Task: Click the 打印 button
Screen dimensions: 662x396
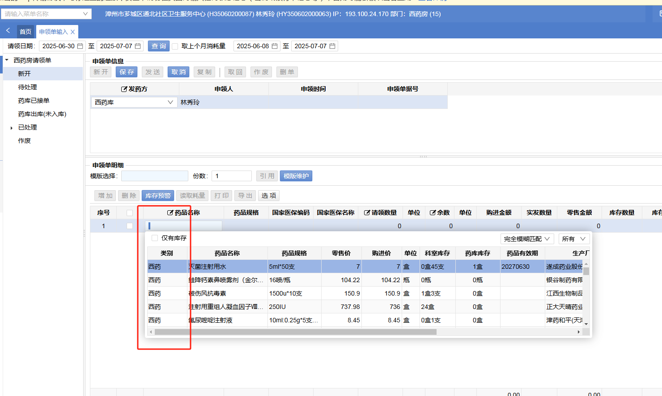Action: pos(221,196)
